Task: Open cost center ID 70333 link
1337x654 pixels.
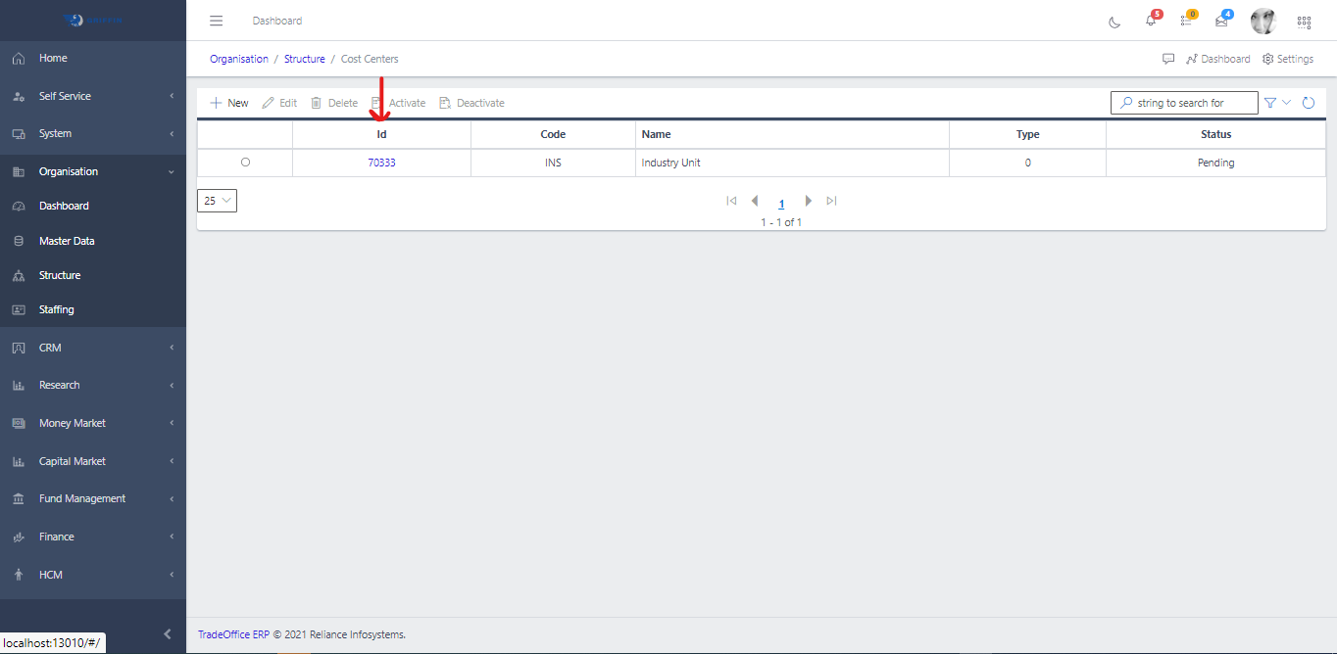Action: coord(381,163)
